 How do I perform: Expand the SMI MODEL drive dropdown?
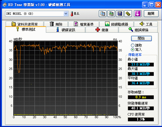click(x=66, y=14)
